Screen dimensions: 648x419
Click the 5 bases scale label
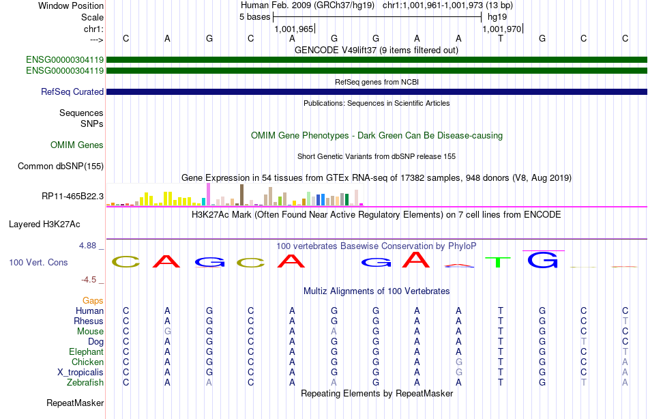click(254, 17)
